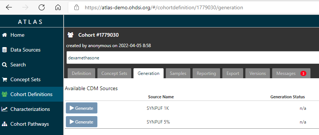Image resolution: width=319 pixels, height=135 pixels.
Task: Go to Concept Sets section
Action: pos(32,80)
